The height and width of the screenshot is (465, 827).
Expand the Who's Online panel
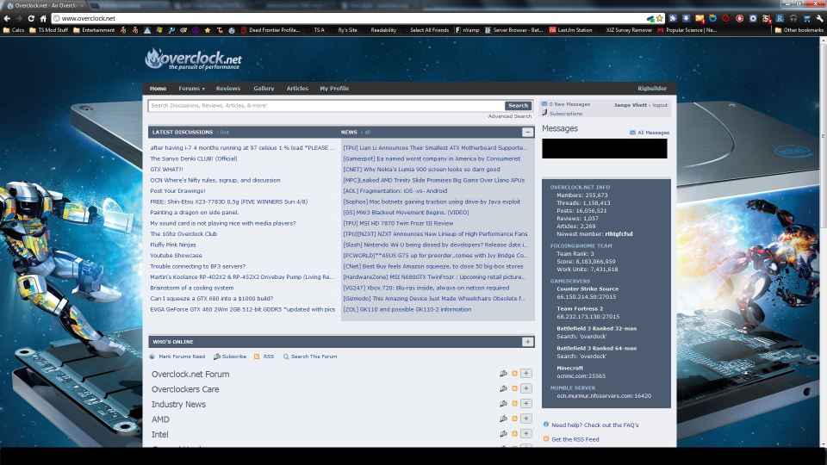(x=527, y=342)
